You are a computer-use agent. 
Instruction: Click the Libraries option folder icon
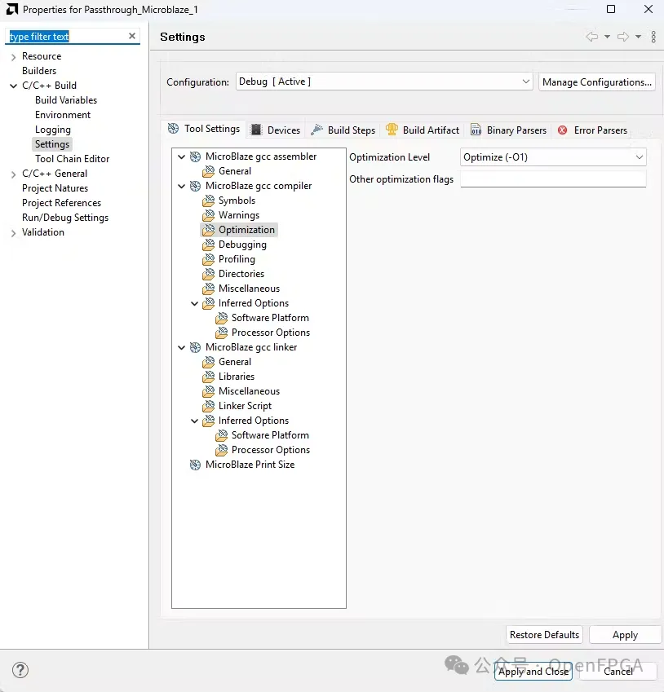tap(209, 377)
